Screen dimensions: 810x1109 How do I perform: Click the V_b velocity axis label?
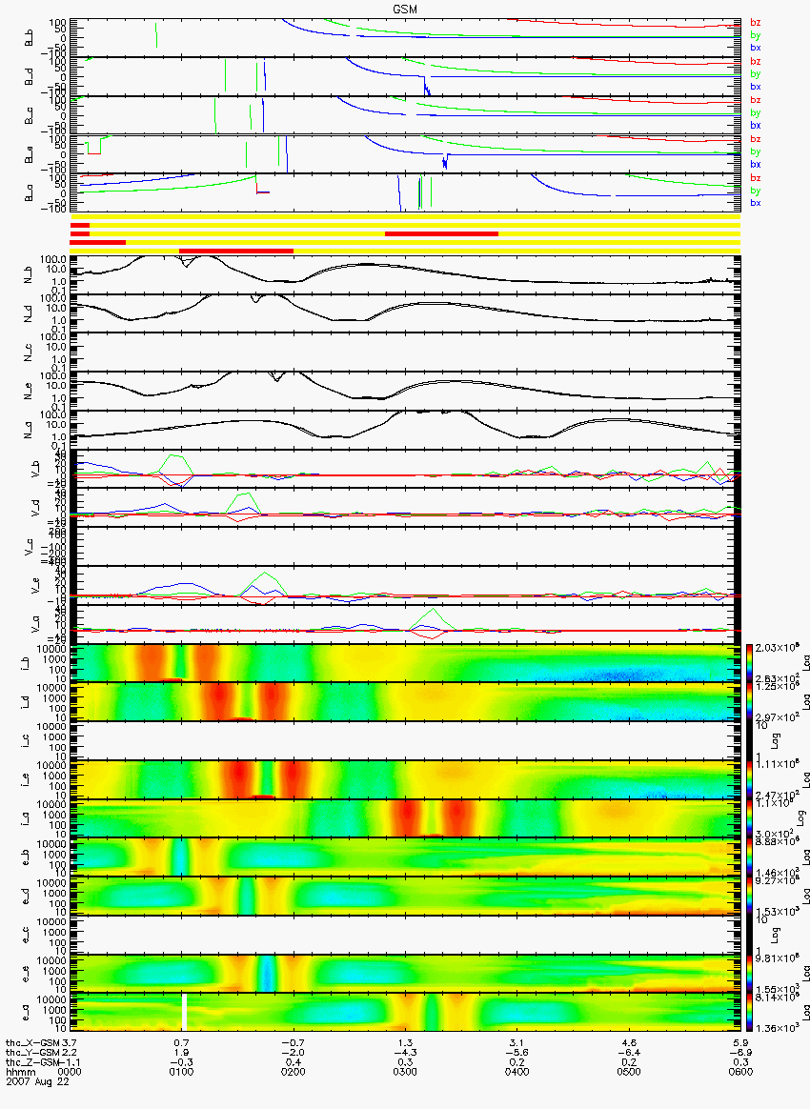(34, 468)
